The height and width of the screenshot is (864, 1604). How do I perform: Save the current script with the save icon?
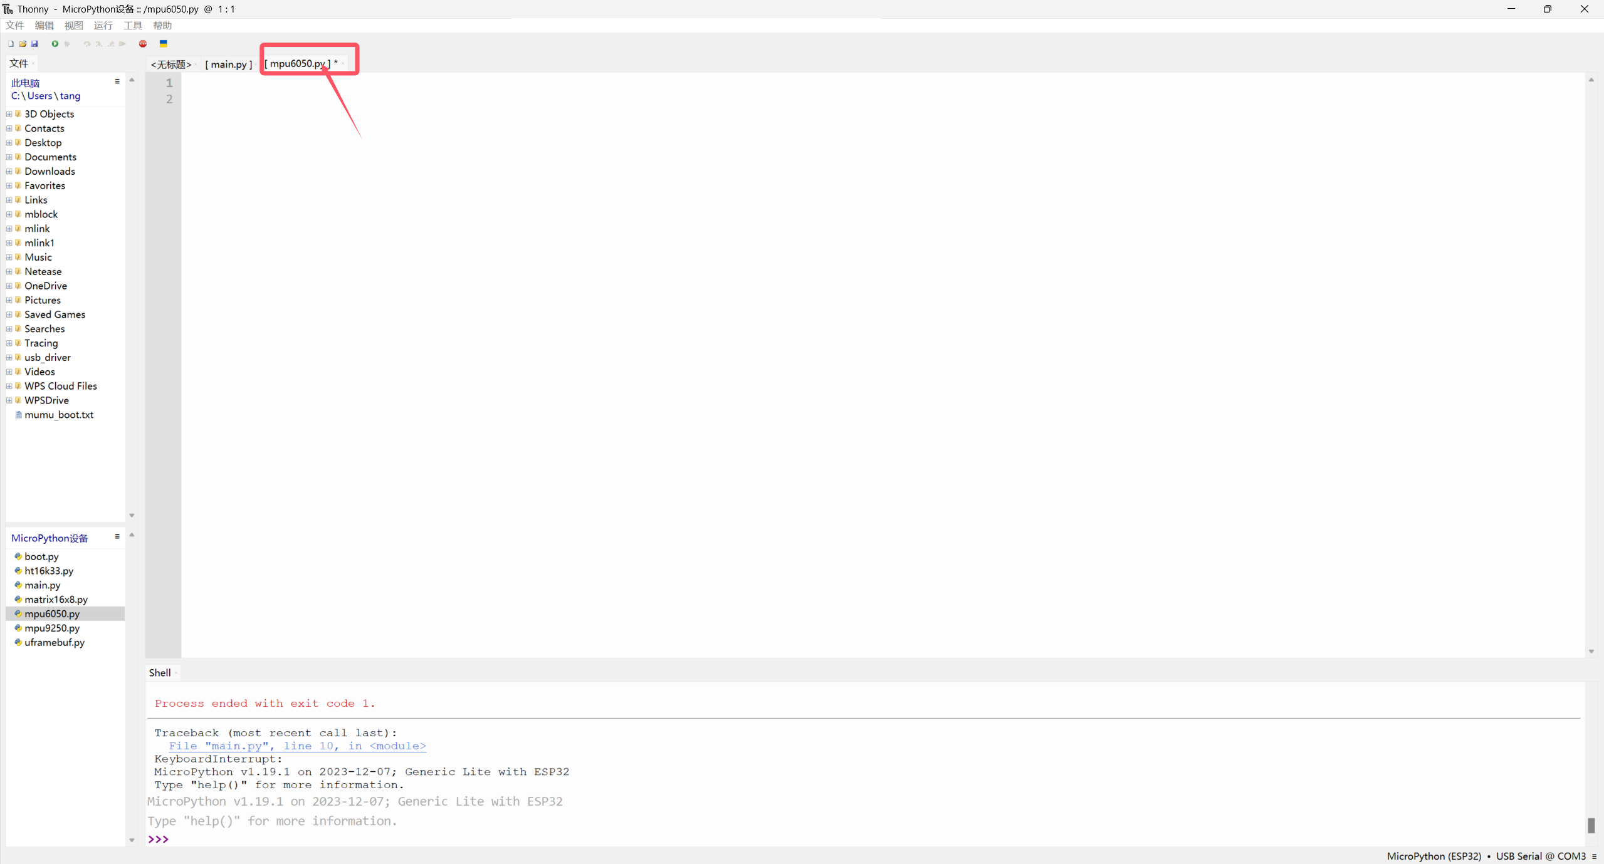(34, 44)
